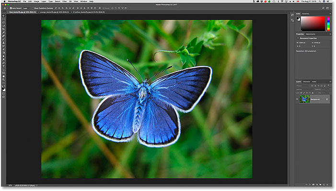336x191 pixels.
Task: Open the layer filter Kind dropdown
Action: pos(303,86)
